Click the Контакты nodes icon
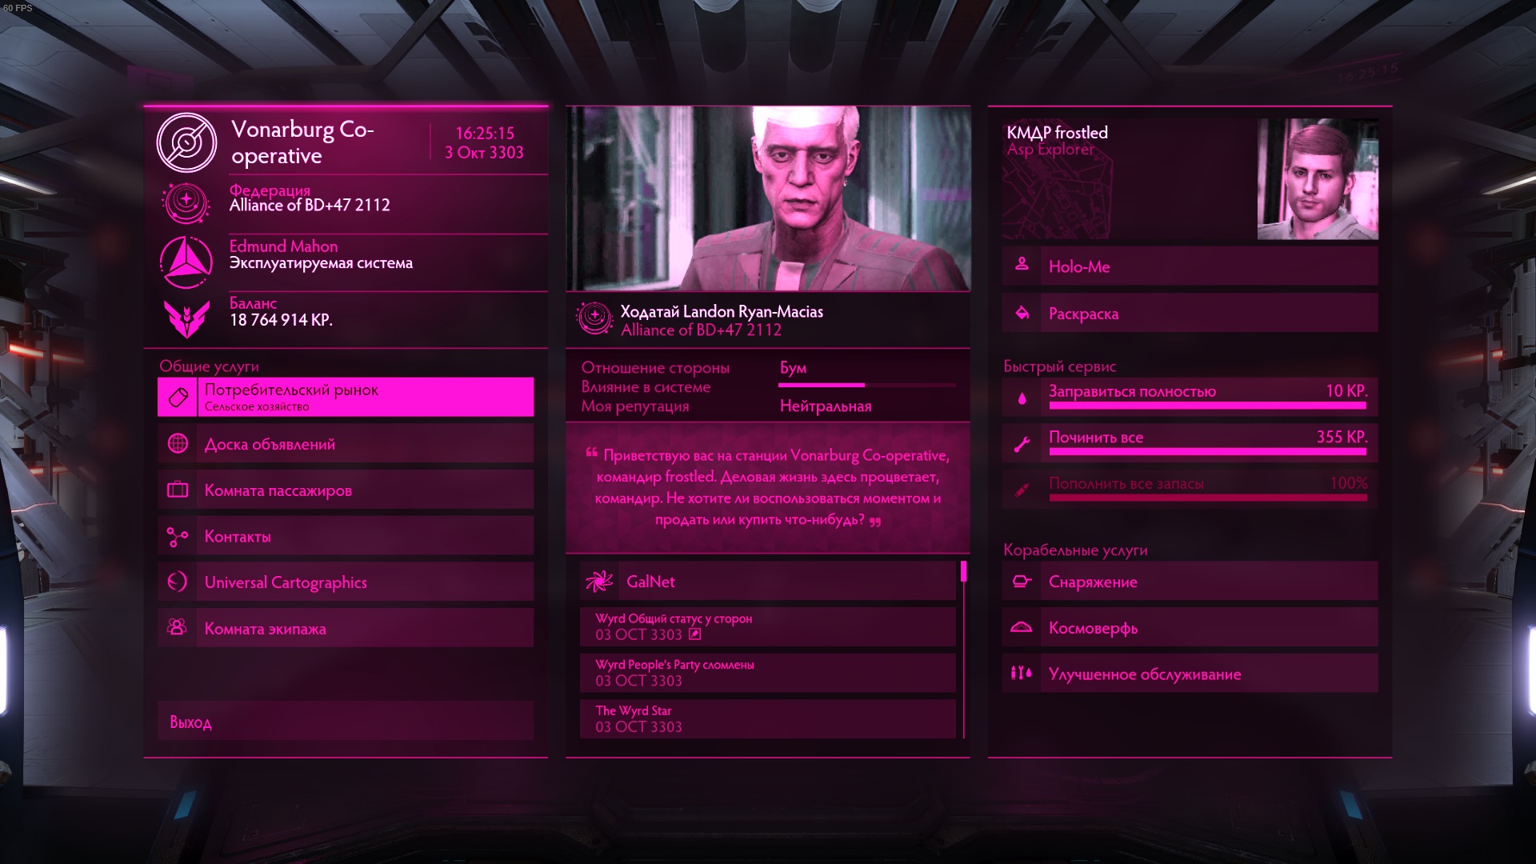1536x864 pixels. (178, 536)
